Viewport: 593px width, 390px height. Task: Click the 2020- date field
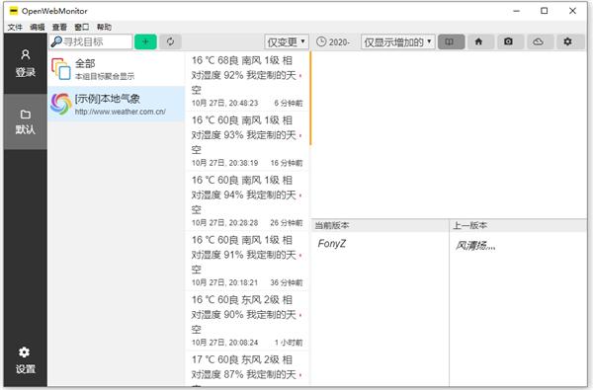pyautogui.click(x=339, y=41)
